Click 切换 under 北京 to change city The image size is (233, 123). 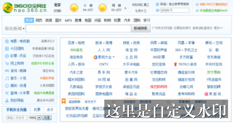(x=57, y=11)
